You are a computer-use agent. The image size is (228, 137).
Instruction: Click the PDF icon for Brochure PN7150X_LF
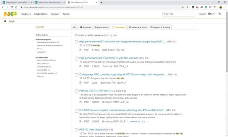(x=80, y=66)
